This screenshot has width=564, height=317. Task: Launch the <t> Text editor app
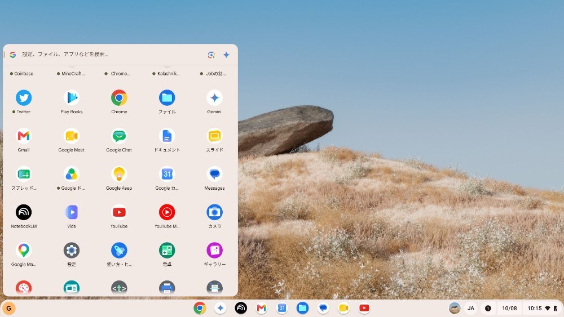pos(119,288)
